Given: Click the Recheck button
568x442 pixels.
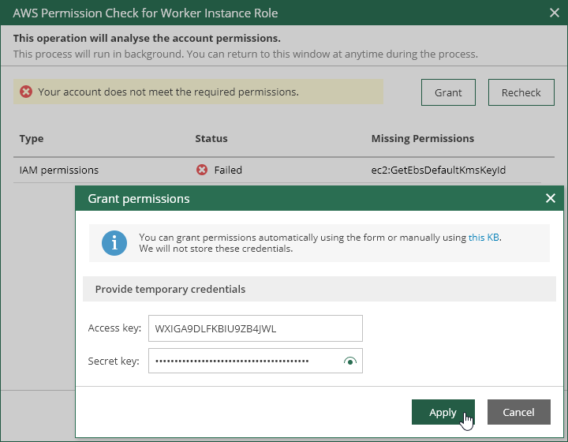Looking at the screenshot, I should (x=521, y=92).
